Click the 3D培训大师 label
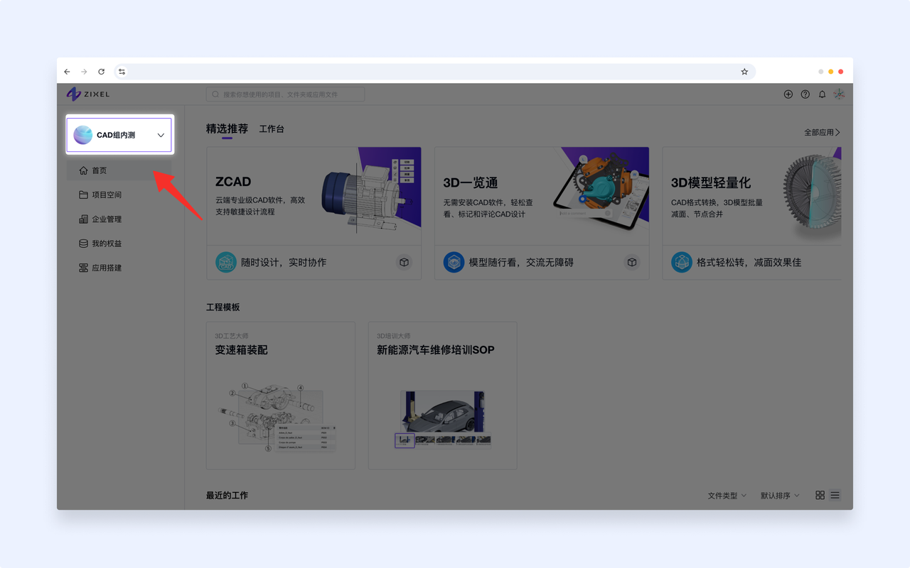Screen dimensions: 910x568 coord(394,336)
